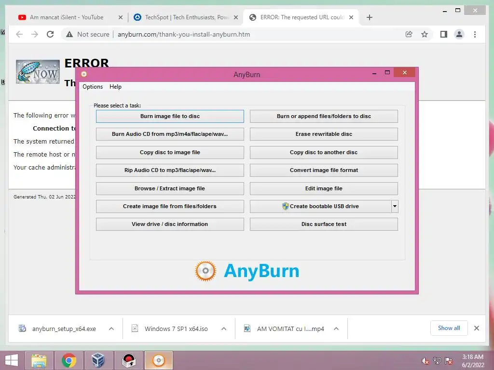Click Edit image file button
Screen dimensions: 494x370
coord(324,188)
